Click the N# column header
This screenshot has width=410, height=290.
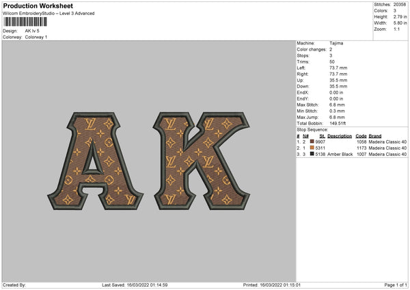click(305, 136)
